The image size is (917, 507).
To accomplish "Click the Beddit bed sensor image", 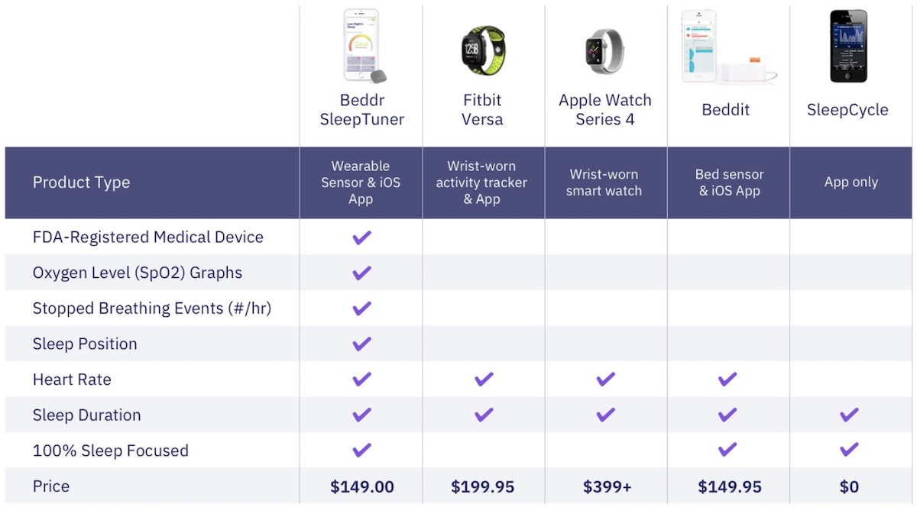I will click(x=729, y=47).
